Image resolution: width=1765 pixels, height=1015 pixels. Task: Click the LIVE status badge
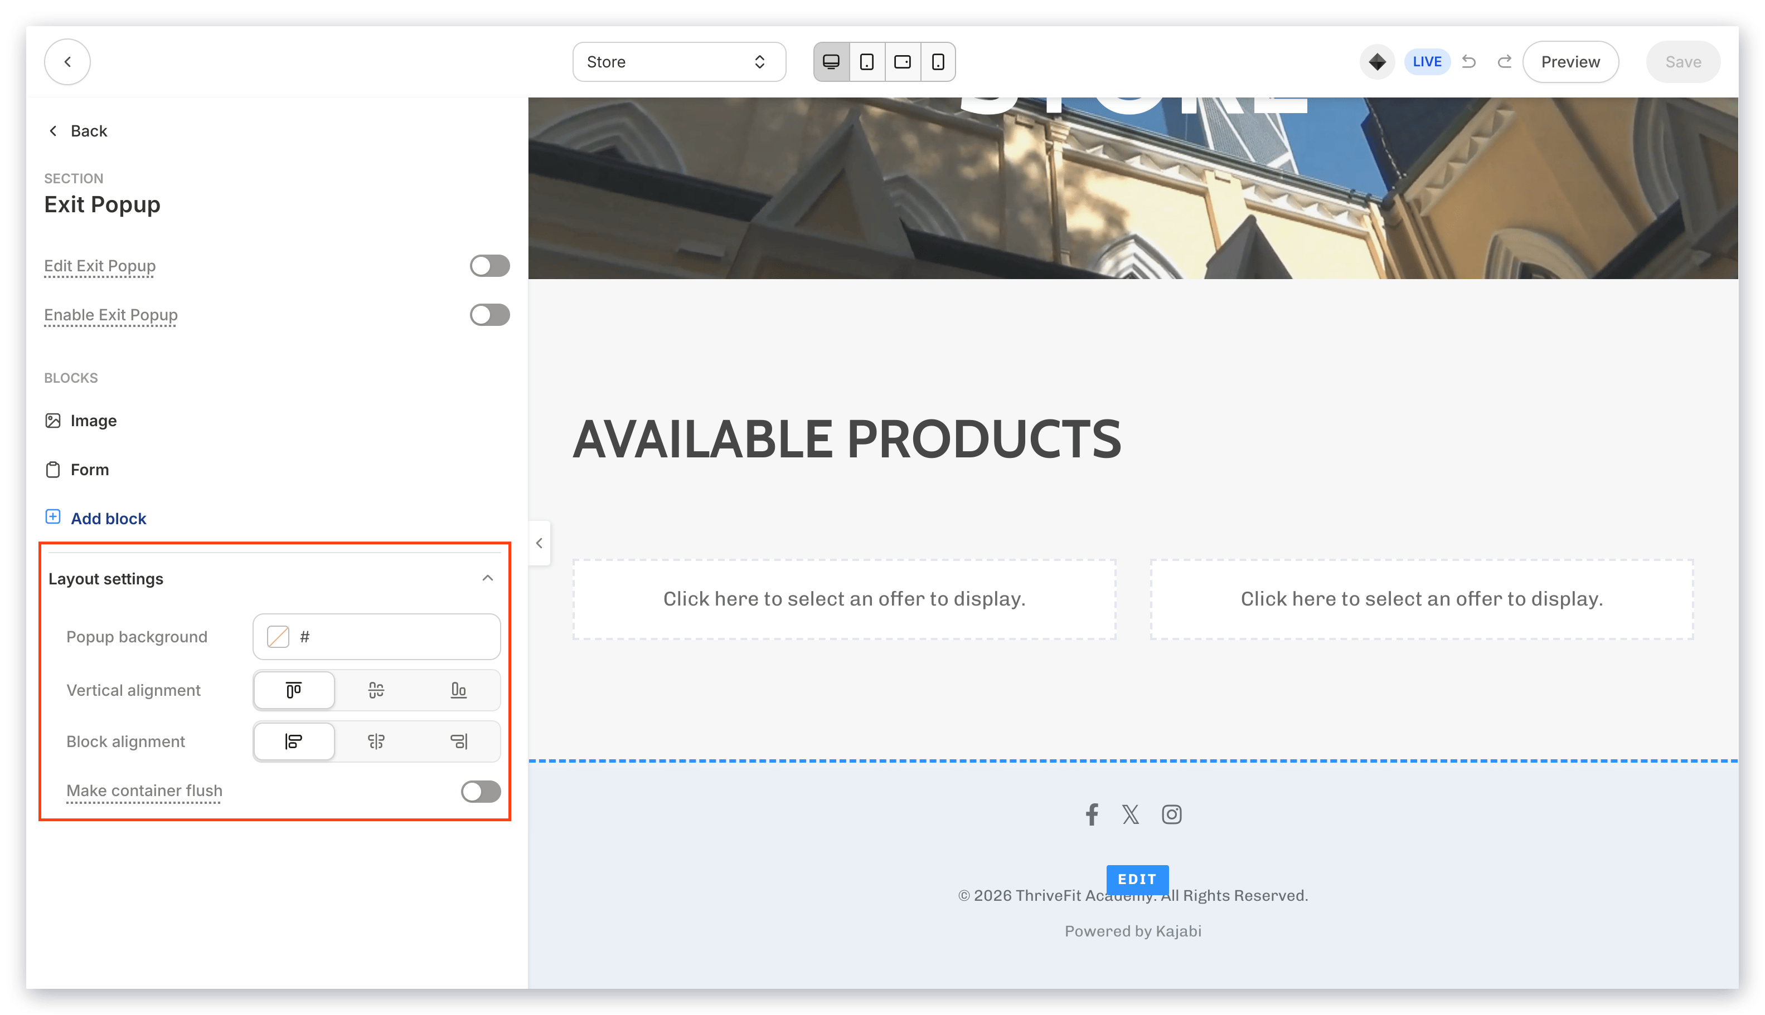click(x=1426, y=61)
